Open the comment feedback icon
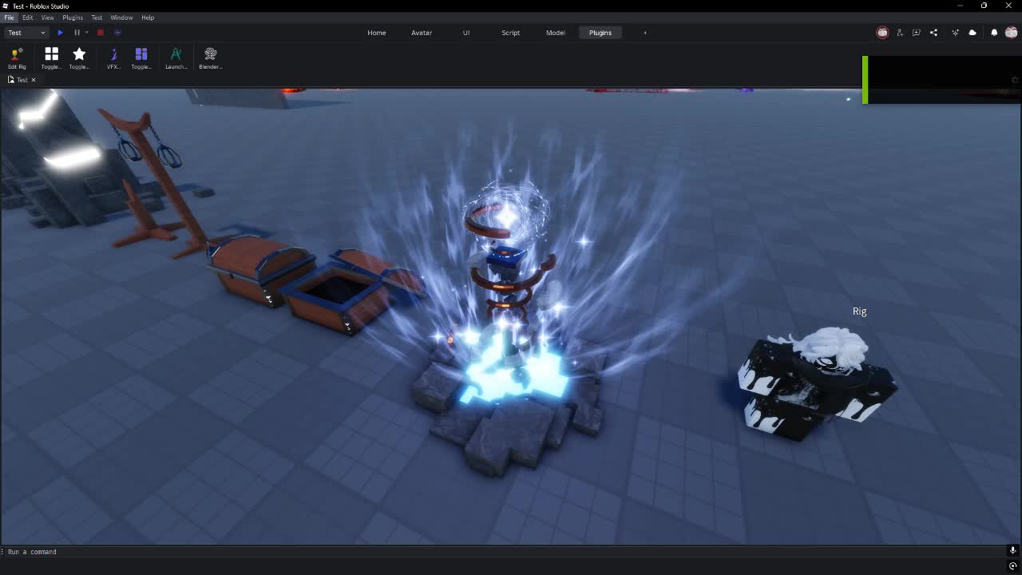This screenshot has height=575, width=1022. 917,33
